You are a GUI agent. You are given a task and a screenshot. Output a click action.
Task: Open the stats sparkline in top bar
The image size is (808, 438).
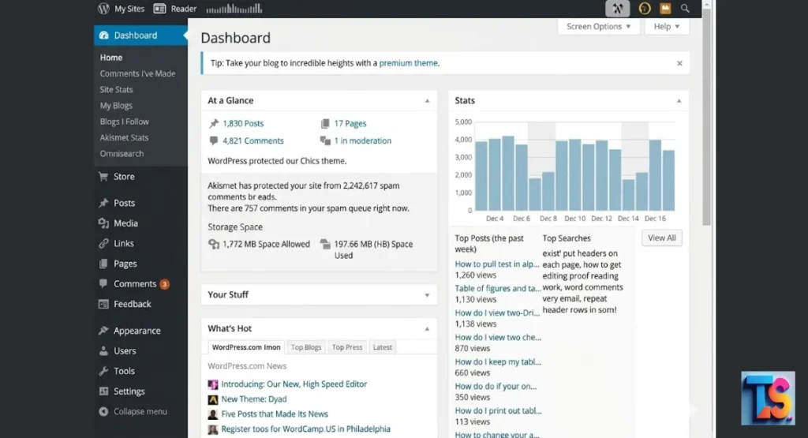234,9
